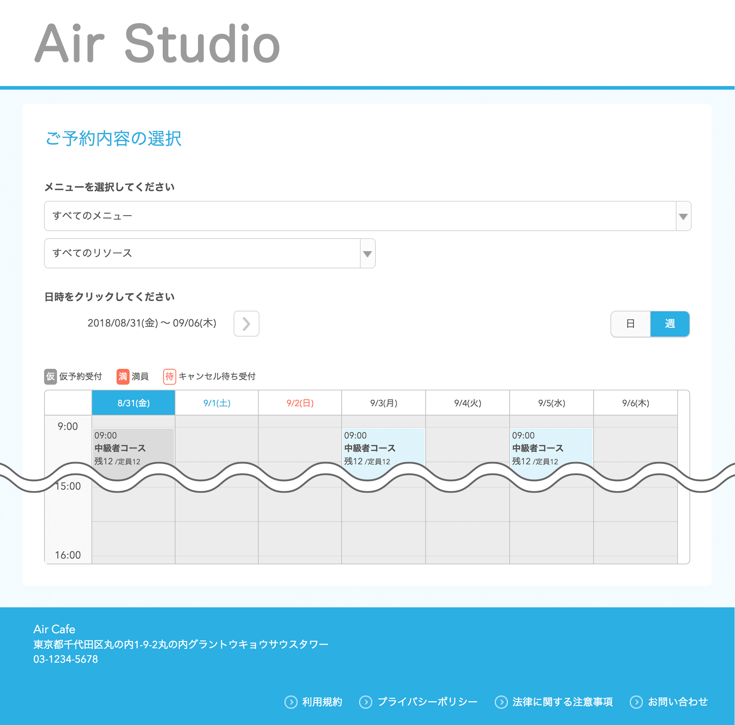Image resolution: width=735 pixels, height=725 pixels.
Task: Click the キャンセル待ち受付 legend label
Action: [x=217, y=377]
